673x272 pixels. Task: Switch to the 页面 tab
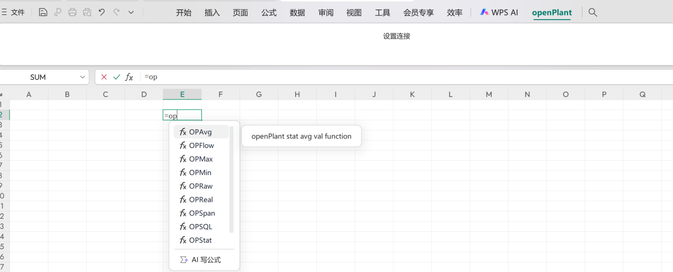point(240,12)
